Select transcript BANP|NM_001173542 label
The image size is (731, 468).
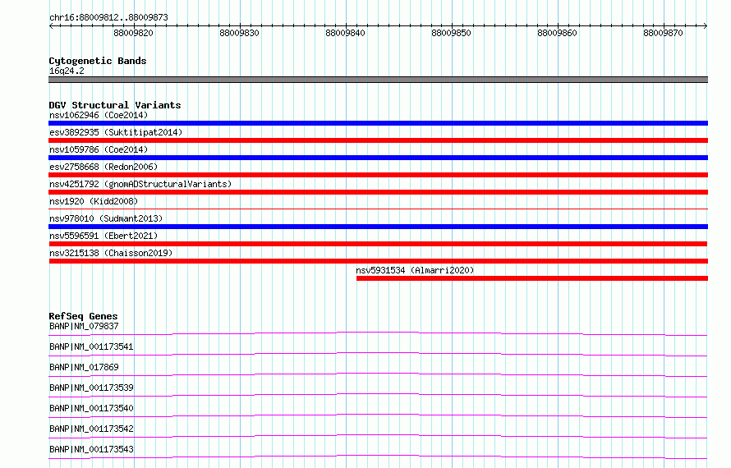(91, 429)
